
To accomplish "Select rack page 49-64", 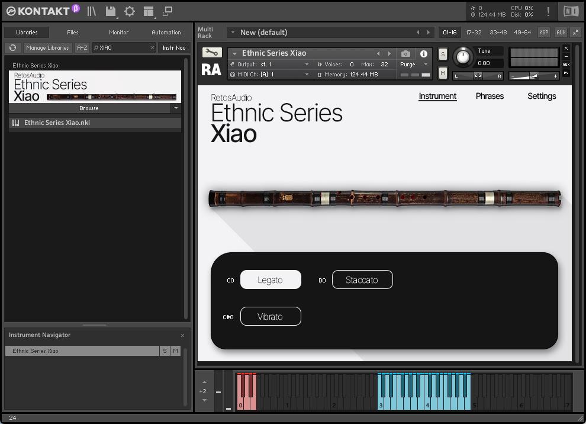I will (523, 33).
